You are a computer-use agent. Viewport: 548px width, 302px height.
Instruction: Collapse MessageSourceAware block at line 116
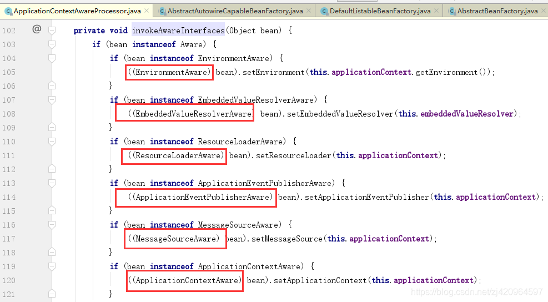52,225
